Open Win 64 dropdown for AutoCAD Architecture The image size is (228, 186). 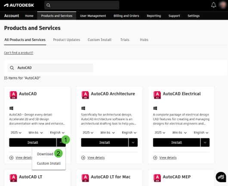(108, 133)
